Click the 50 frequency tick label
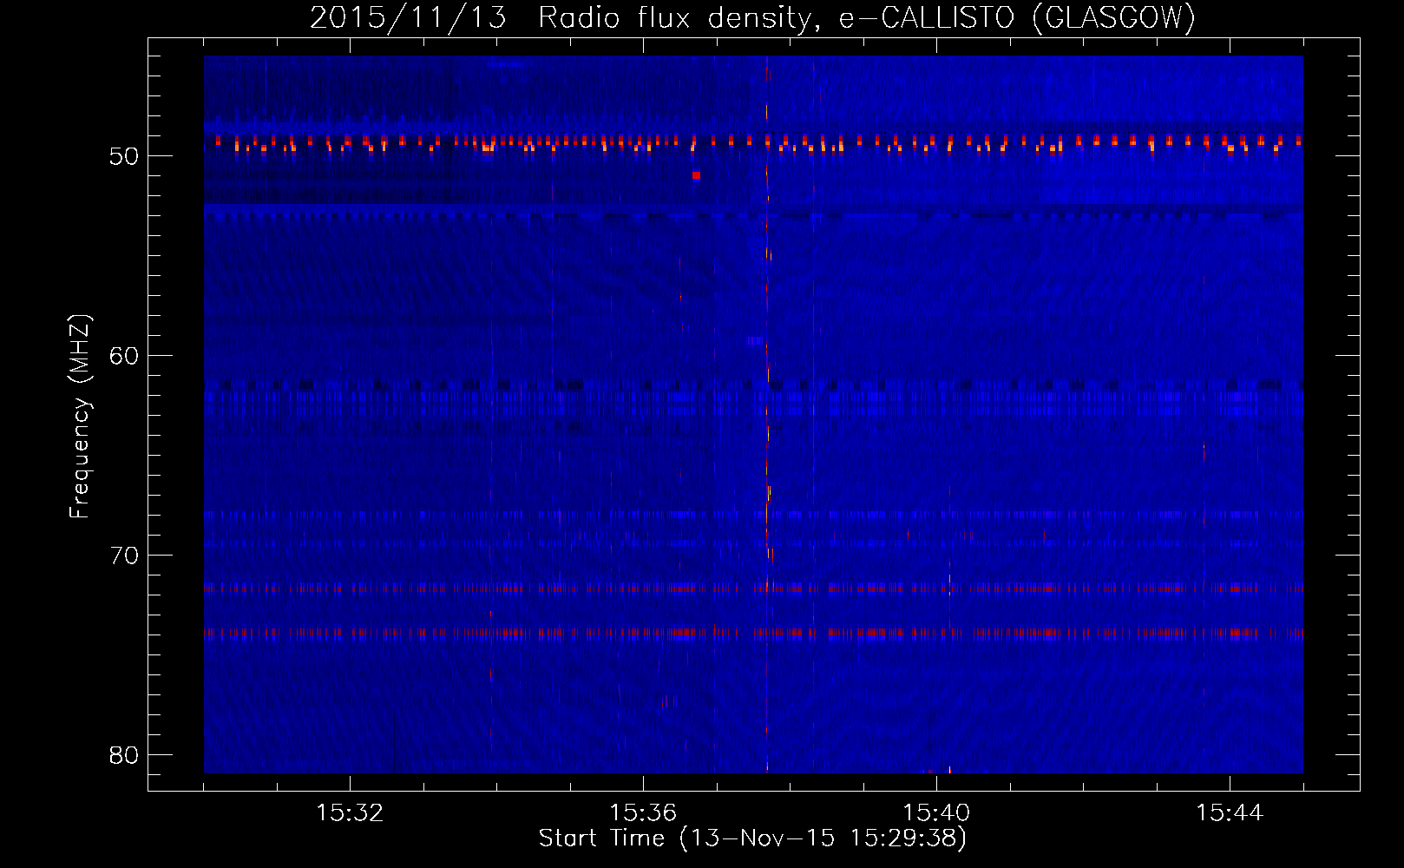The image size is (1404, 868). tap(124, 156)
